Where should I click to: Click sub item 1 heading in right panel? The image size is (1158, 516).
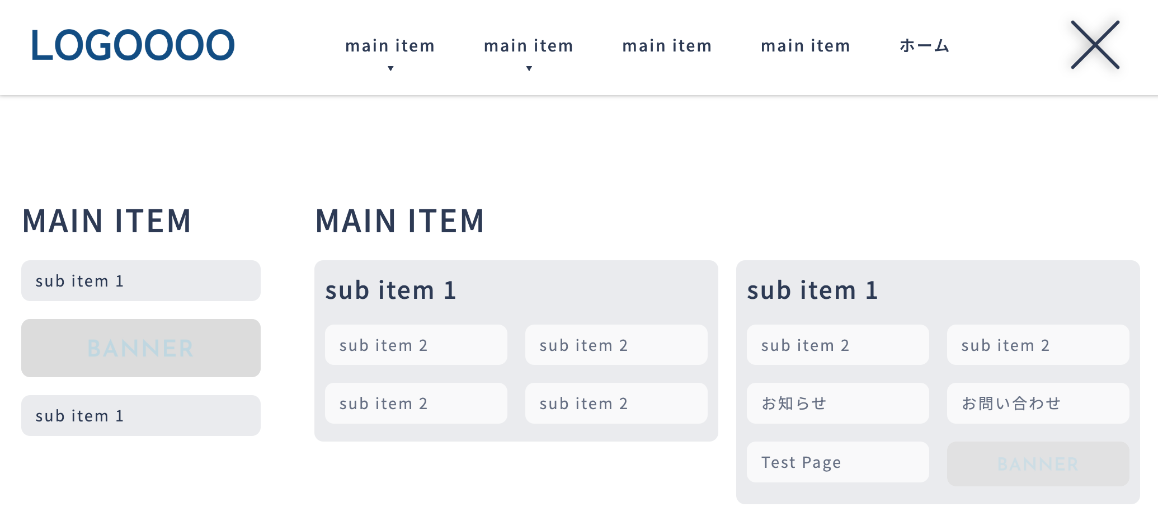[x=813, y=290]
